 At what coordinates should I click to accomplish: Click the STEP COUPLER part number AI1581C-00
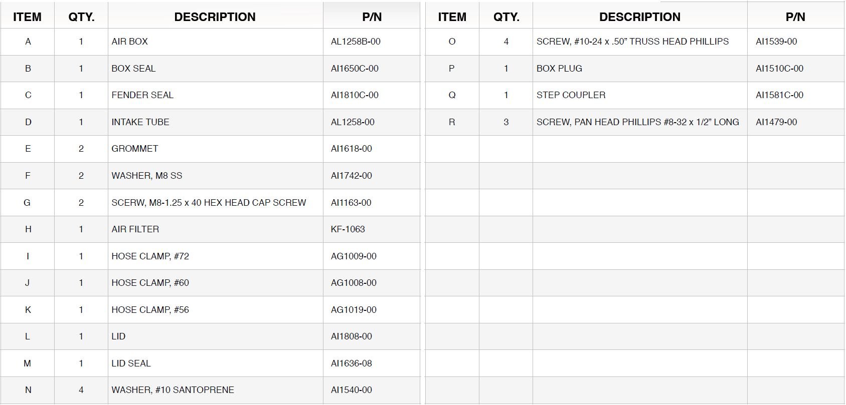(779, 95)
